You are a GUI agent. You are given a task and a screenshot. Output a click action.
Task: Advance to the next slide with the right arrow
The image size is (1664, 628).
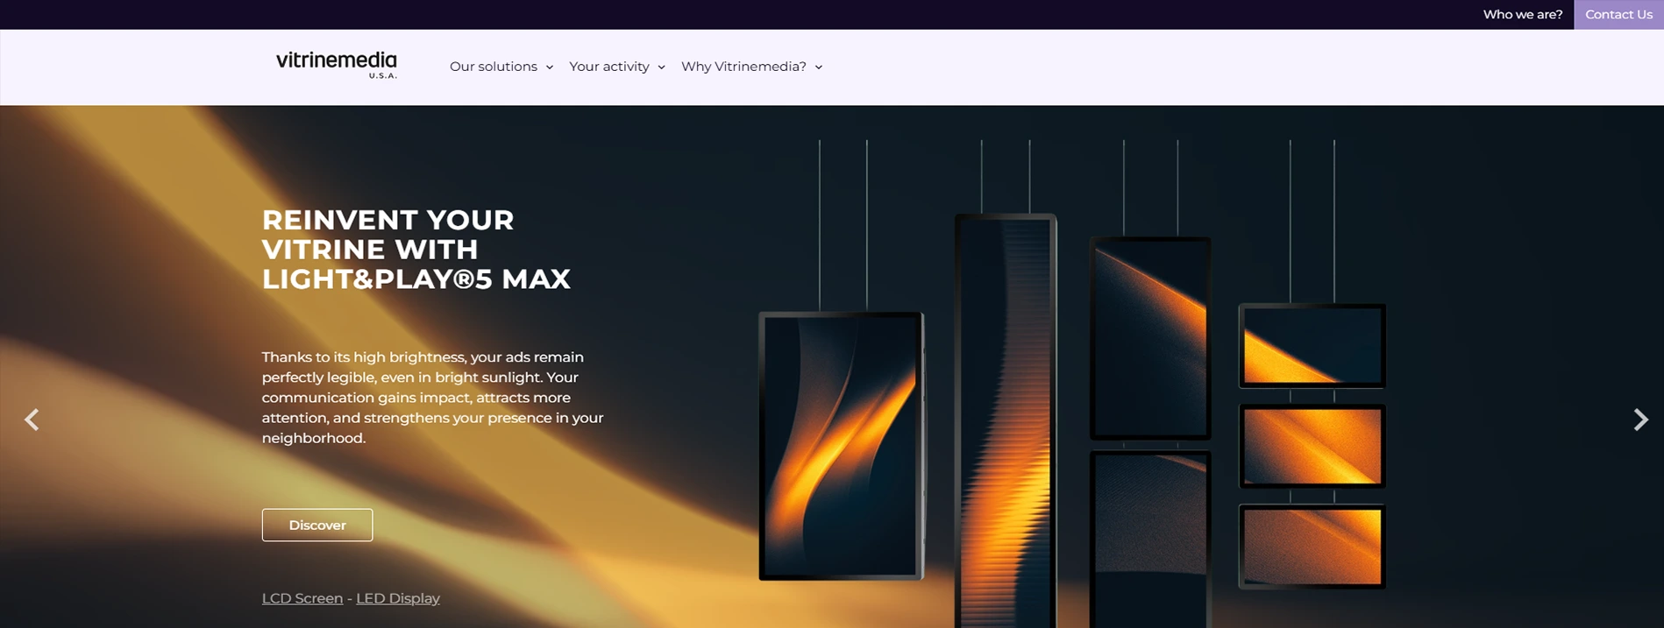1640,420
